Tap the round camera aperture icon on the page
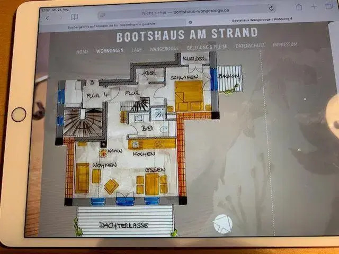The height and width of the screenshot is (254, 339). coord(222,224)
